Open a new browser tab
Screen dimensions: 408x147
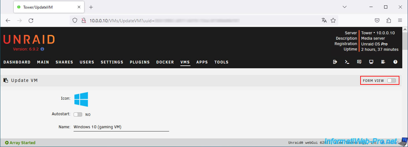point(91,7)
